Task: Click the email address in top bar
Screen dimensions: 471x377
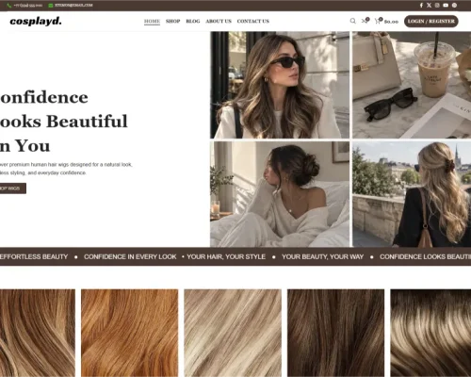Action: [x=73, y=6]
